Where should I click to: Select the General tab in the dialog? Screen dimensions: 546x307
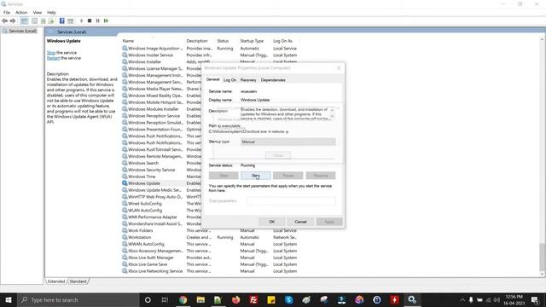point(212,79)
